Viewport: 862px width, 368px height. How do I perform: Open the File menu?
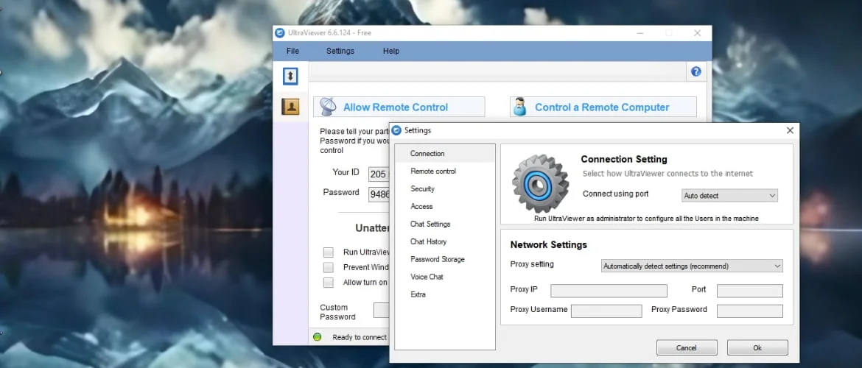tap(293, 51)
